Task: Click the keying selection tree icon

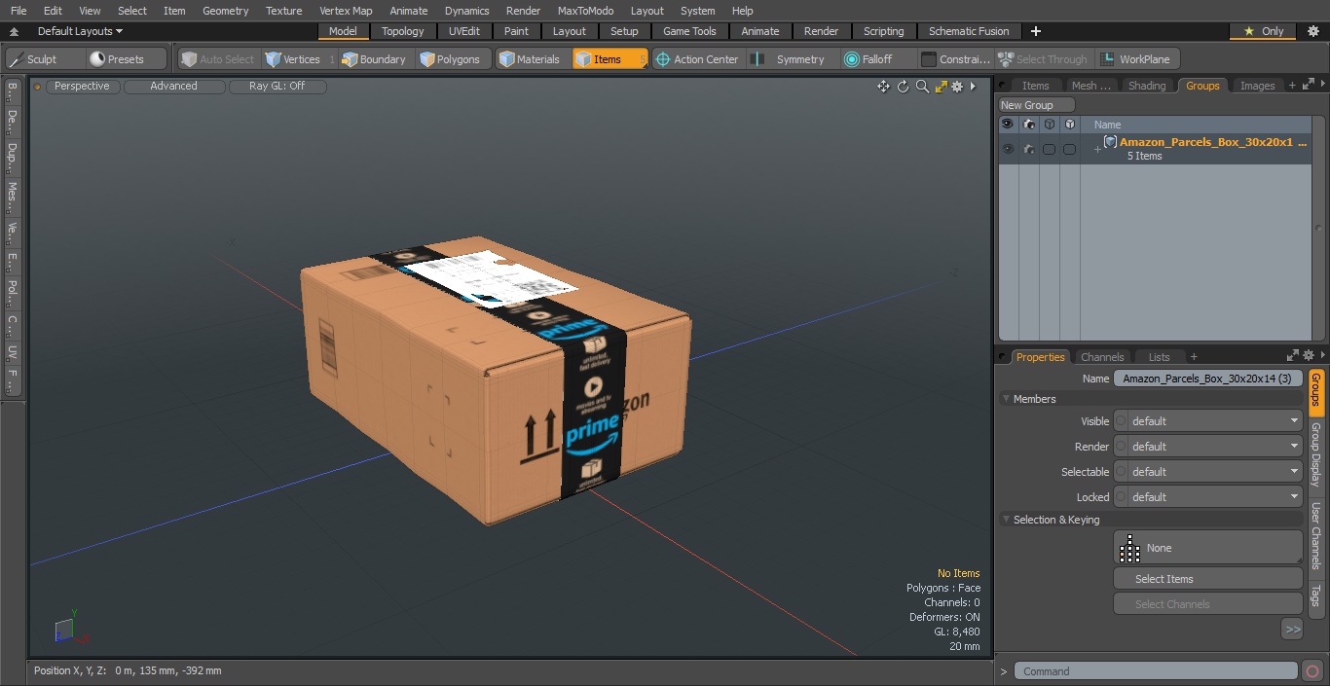Action: [x=1129, y=548]
